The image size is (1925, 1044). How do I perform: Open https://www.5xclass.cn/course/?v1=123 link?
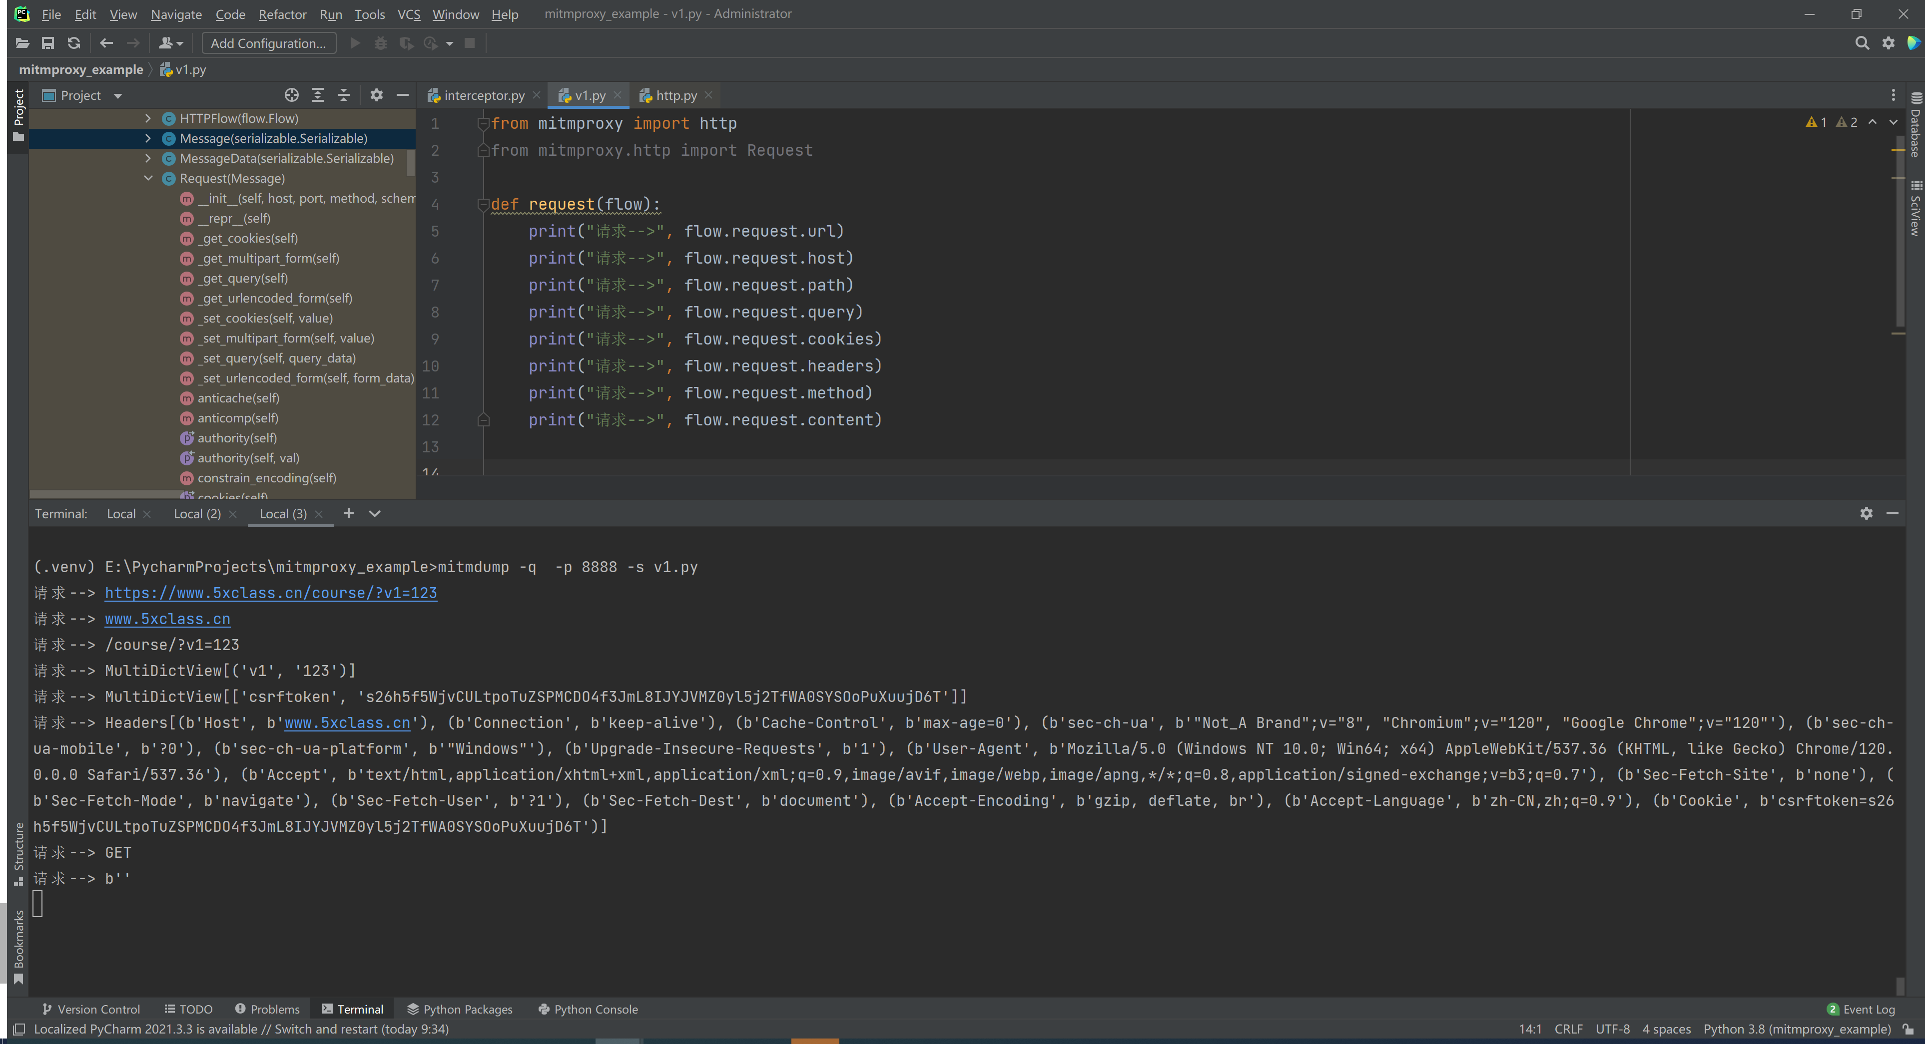coord(270,593)
